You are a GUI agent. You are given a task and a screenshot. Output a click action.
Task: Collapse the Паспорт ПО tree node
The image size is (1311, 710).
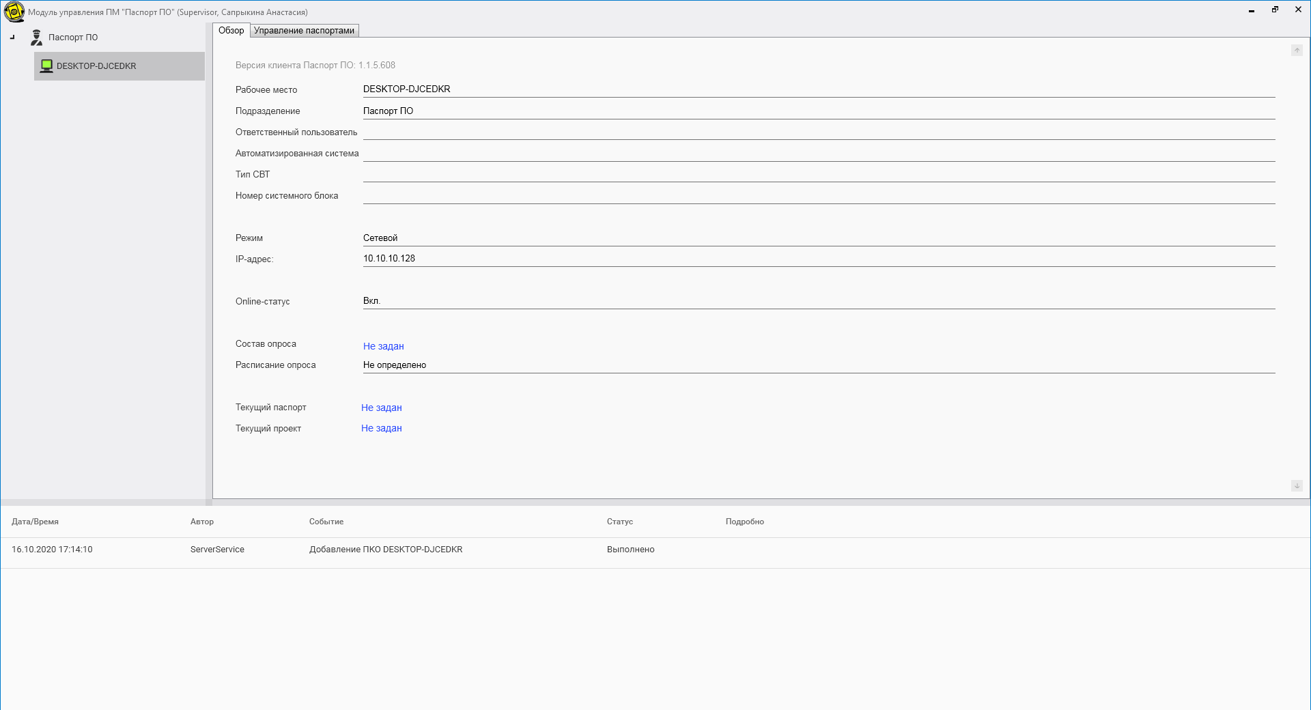pos(12,38)
